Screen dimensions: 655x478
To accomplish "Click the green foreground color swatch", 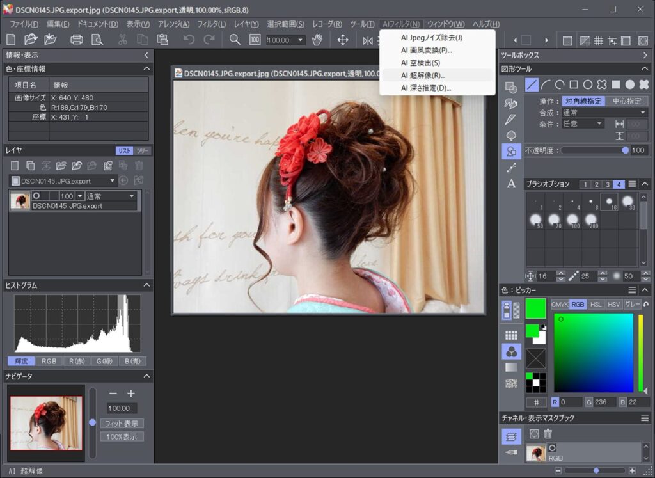I will (535, 308).
